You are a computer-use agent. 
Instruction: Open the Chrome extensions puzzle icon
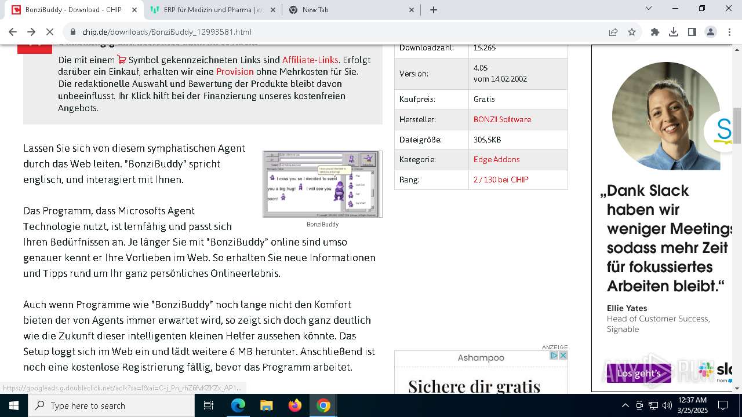[x=655, y=32]
